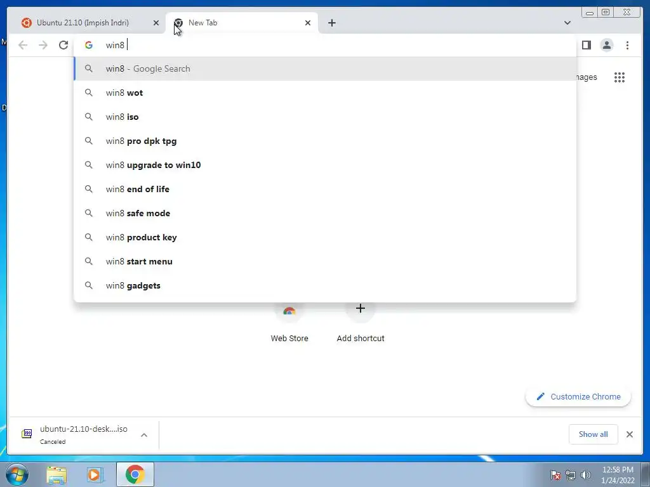This screenshot has width=650, height=487.
Task: Click the browser Back arrow
Action: pos(23,45)
